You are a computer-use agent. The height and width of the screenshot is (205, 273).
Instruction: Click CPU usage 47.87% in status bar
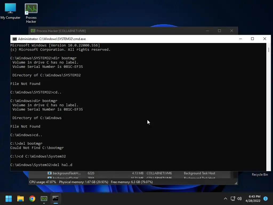(x=43, y=182)
